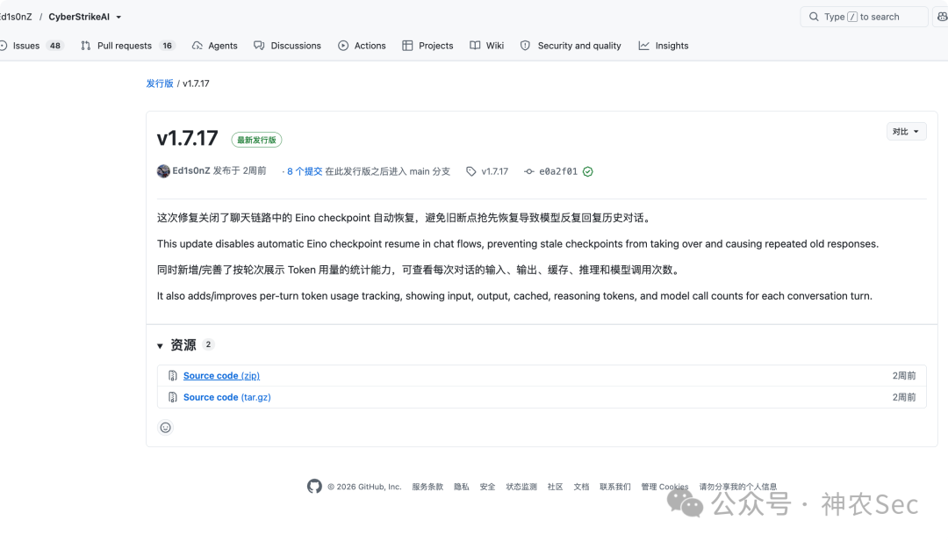Click the Actions play icon
This screenshot has height=542, width=948.
(343, 46)
